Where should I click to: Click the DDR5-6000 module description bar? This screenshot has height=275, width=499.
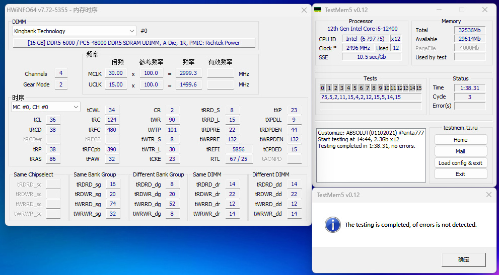pyautogui.click(x=134, y=43)
